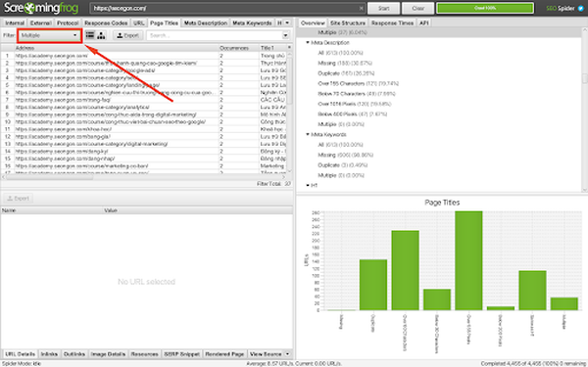
Task: Open the Internal tab
Action: coord(15,23)
